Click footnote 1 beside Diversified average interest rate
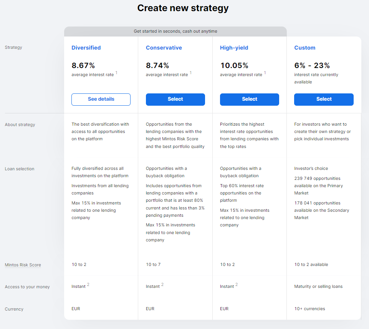 [116, 73]
